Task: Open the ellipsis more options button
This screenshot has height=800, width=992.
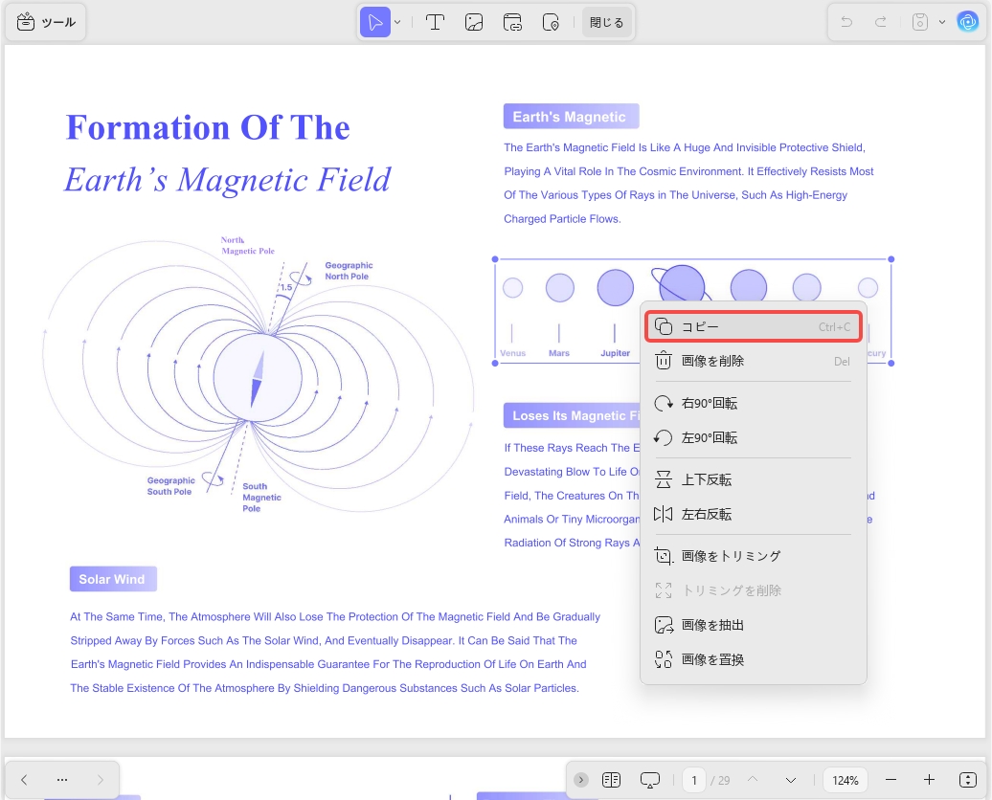Action: [62, 780]
